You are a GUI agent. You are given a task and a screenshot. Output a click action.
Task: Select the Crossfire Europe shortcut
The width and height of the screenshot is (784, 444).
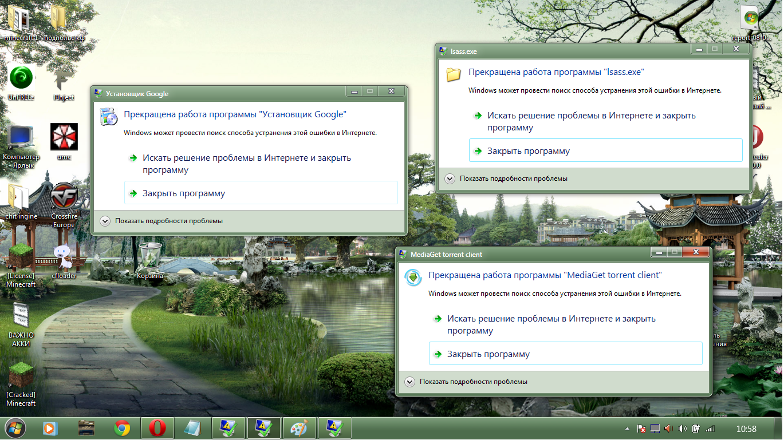point(64,205)
